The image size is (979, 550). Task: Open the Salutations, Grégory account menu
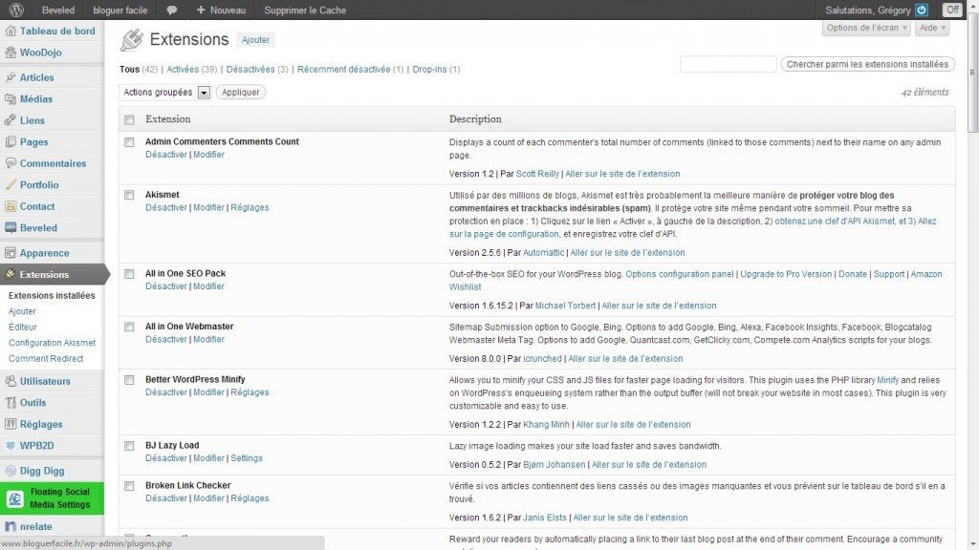pos(876,10)
